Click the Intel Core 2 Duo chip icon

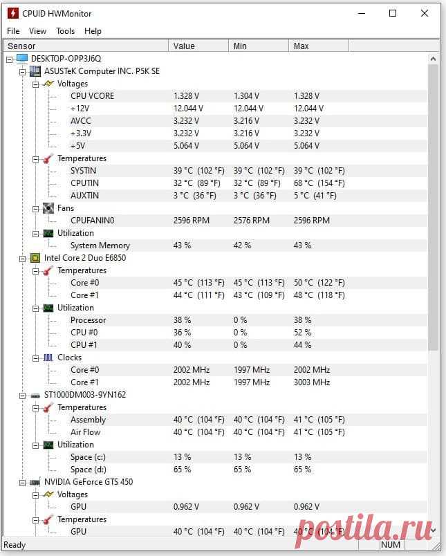click(x=35, y=258)
